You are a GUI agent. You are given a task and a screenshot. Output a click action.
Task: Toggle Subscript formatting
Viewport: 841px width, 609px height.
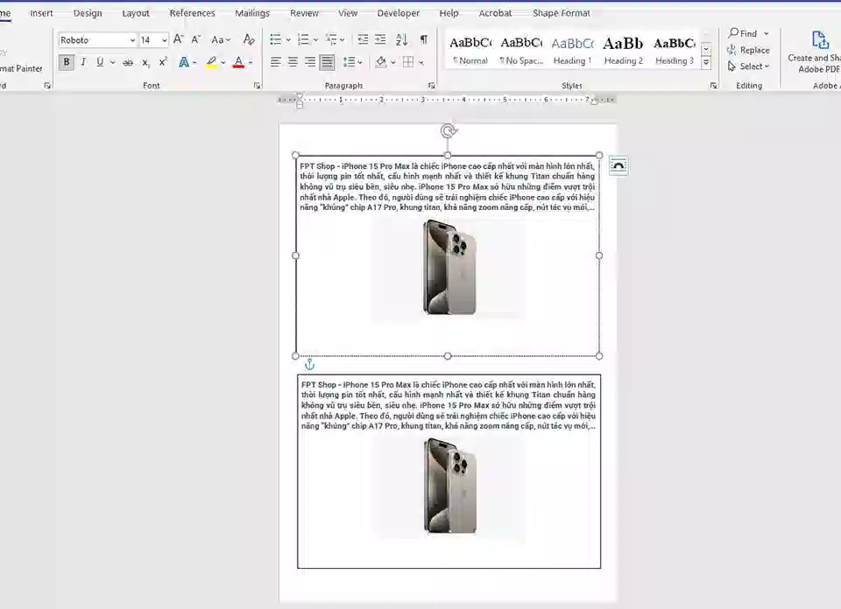tap(146, 63)
